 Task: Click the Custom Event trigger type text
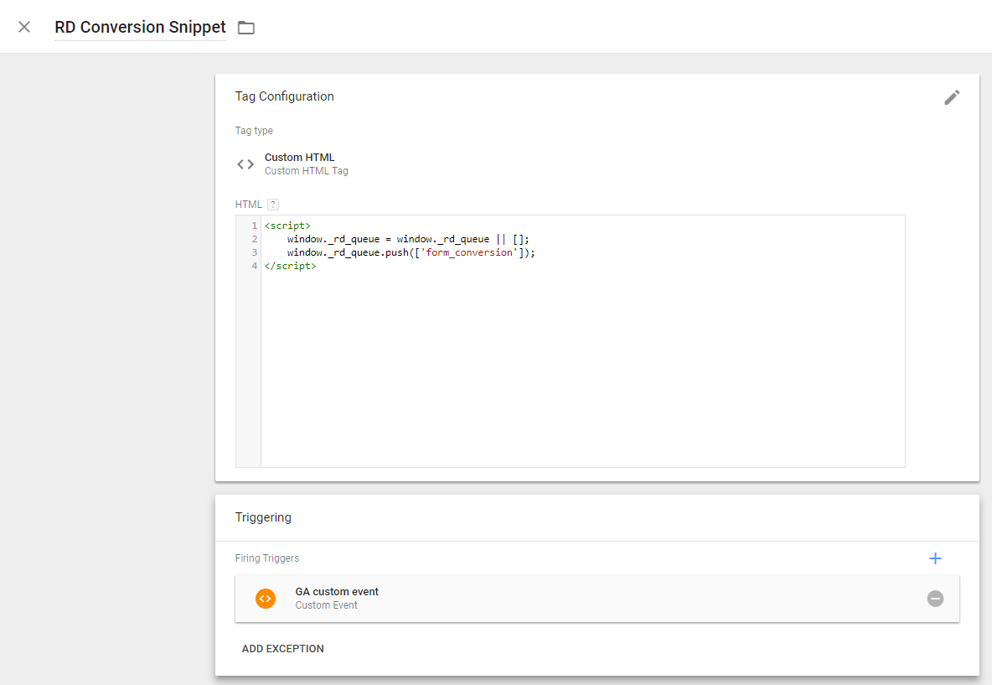327,605
